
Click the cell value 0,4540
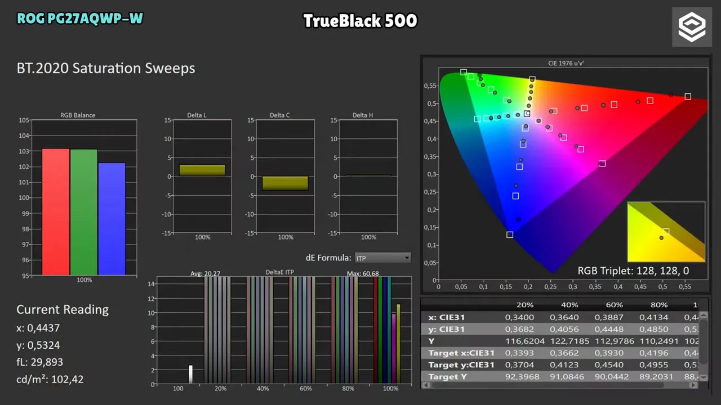point(609,365)
